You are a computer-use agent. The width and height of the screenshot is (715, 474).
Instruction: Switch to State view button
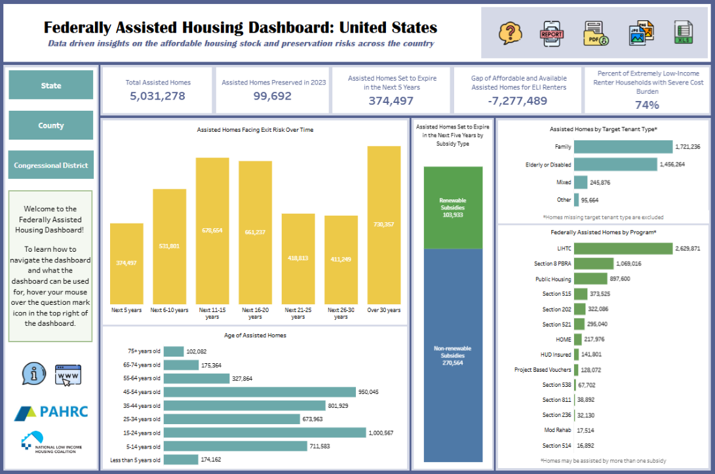coord(50,85)
